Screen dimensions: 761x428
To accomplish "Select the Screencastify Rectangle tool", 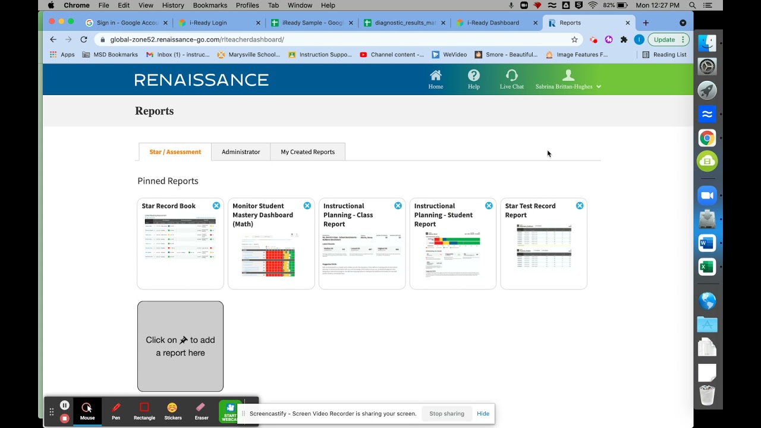I will tap(144, 411).
